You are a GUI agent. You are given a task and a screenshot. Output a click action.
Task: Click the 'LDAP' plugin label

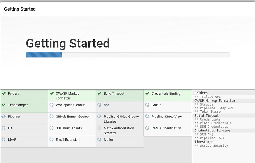[x=12, y=140]
